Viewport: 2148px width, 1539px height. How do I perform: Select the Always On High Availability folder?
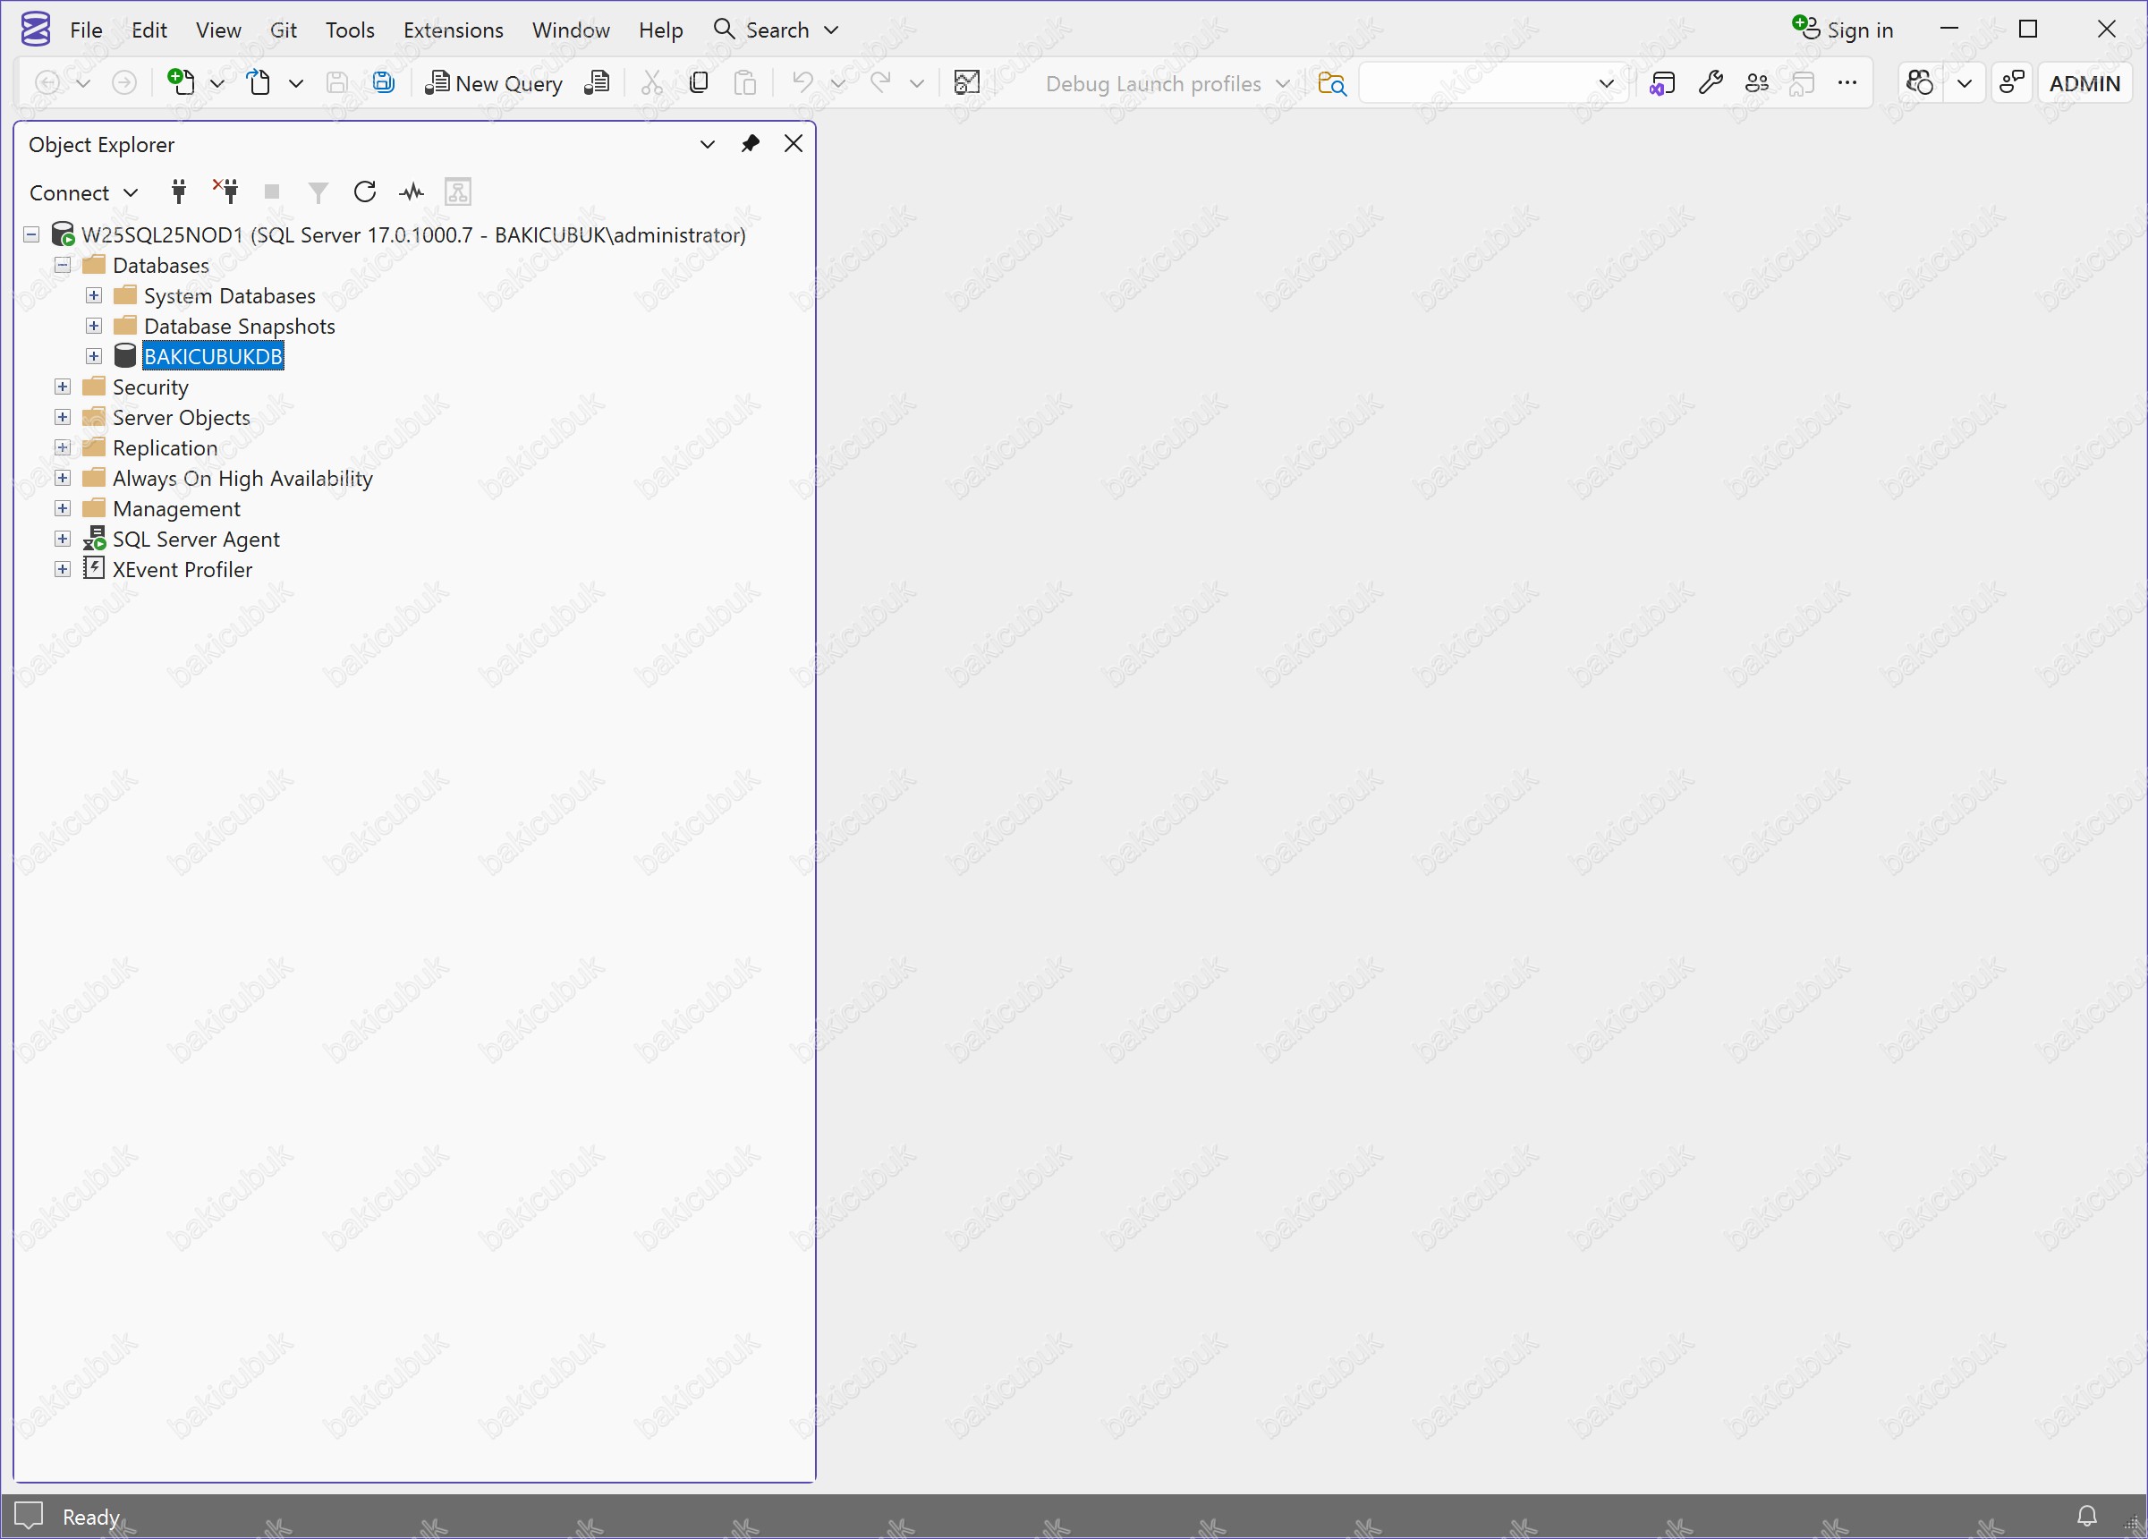pos(242,479)
